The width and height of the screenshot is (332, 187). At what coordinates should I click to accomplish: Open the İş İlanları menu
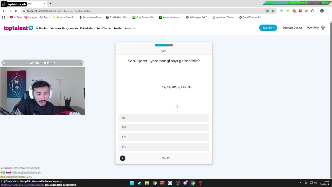(x=42, y=28)
